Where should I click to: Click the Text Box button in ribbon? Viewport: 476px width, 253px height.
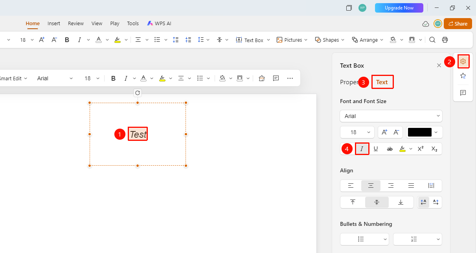(x=250, y=40)
